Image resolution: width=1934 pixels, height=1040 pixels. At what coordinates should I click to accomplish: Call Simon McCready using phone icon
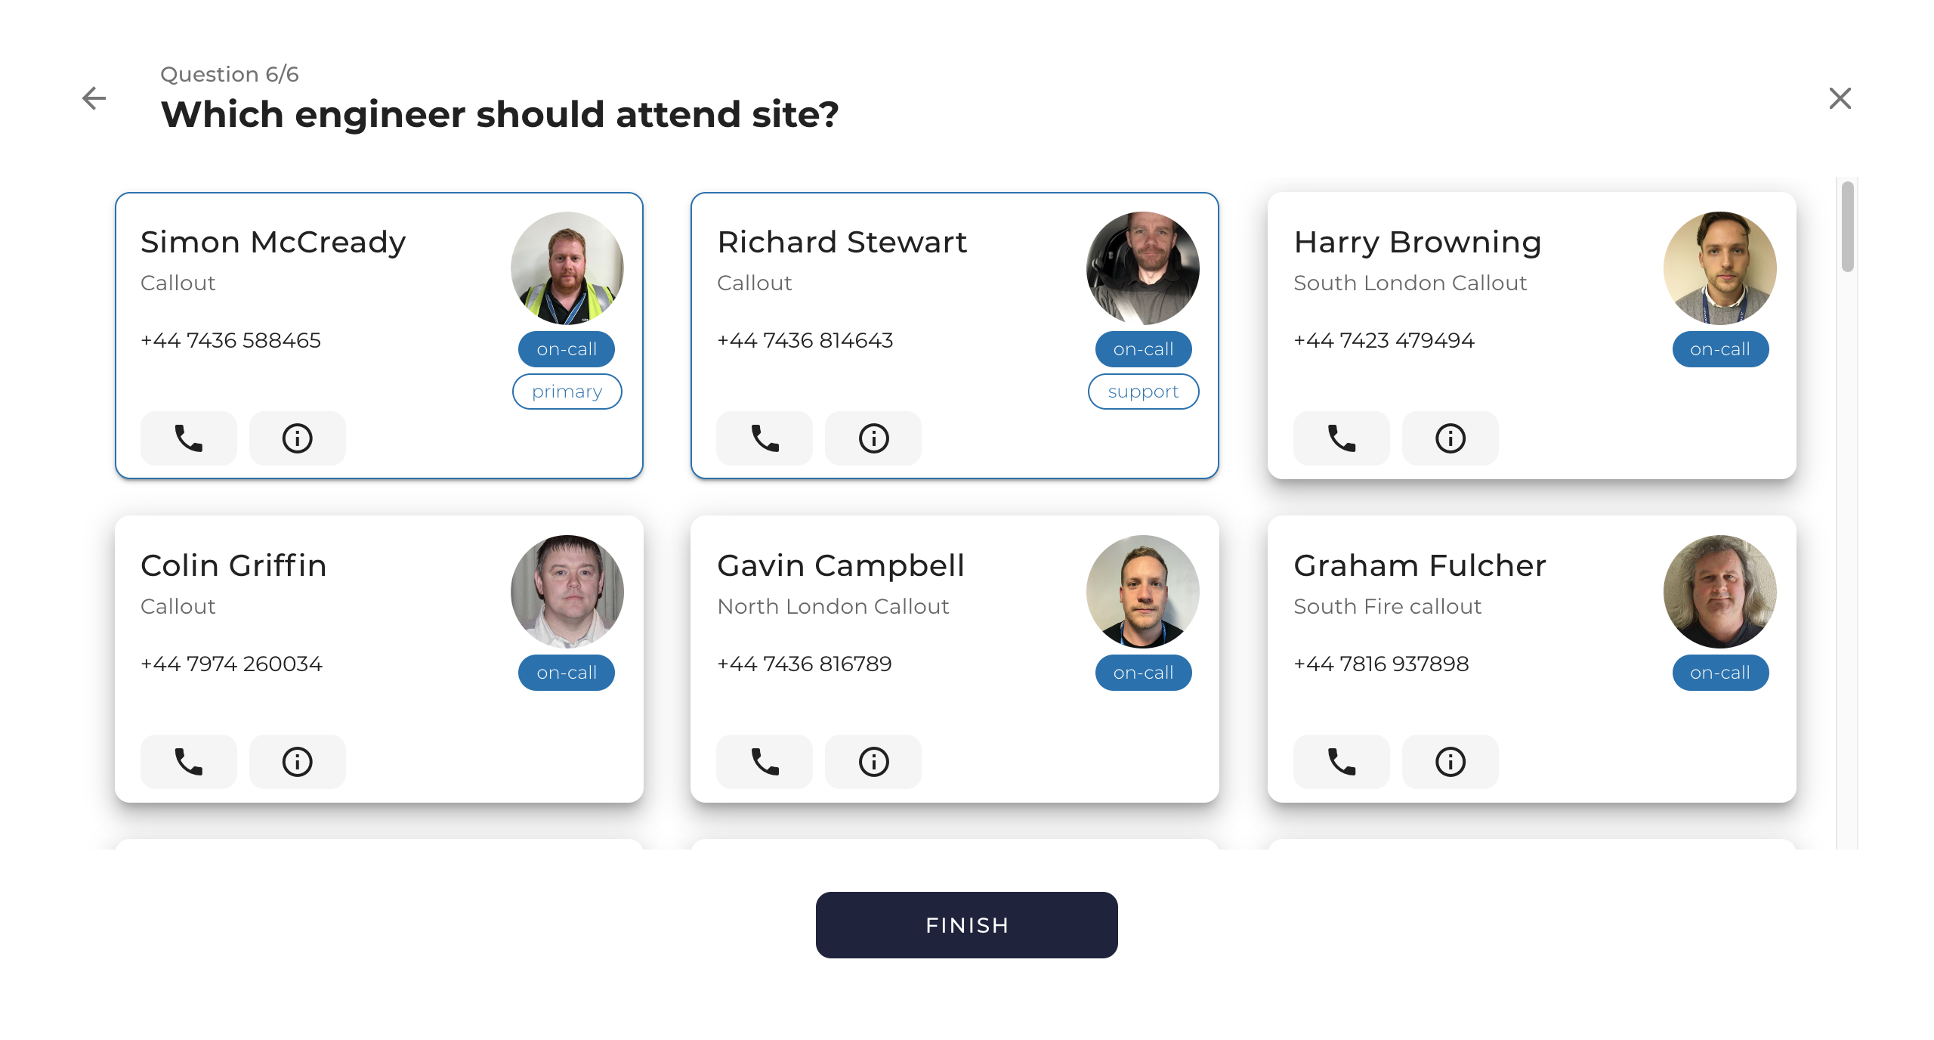(188, 438)
